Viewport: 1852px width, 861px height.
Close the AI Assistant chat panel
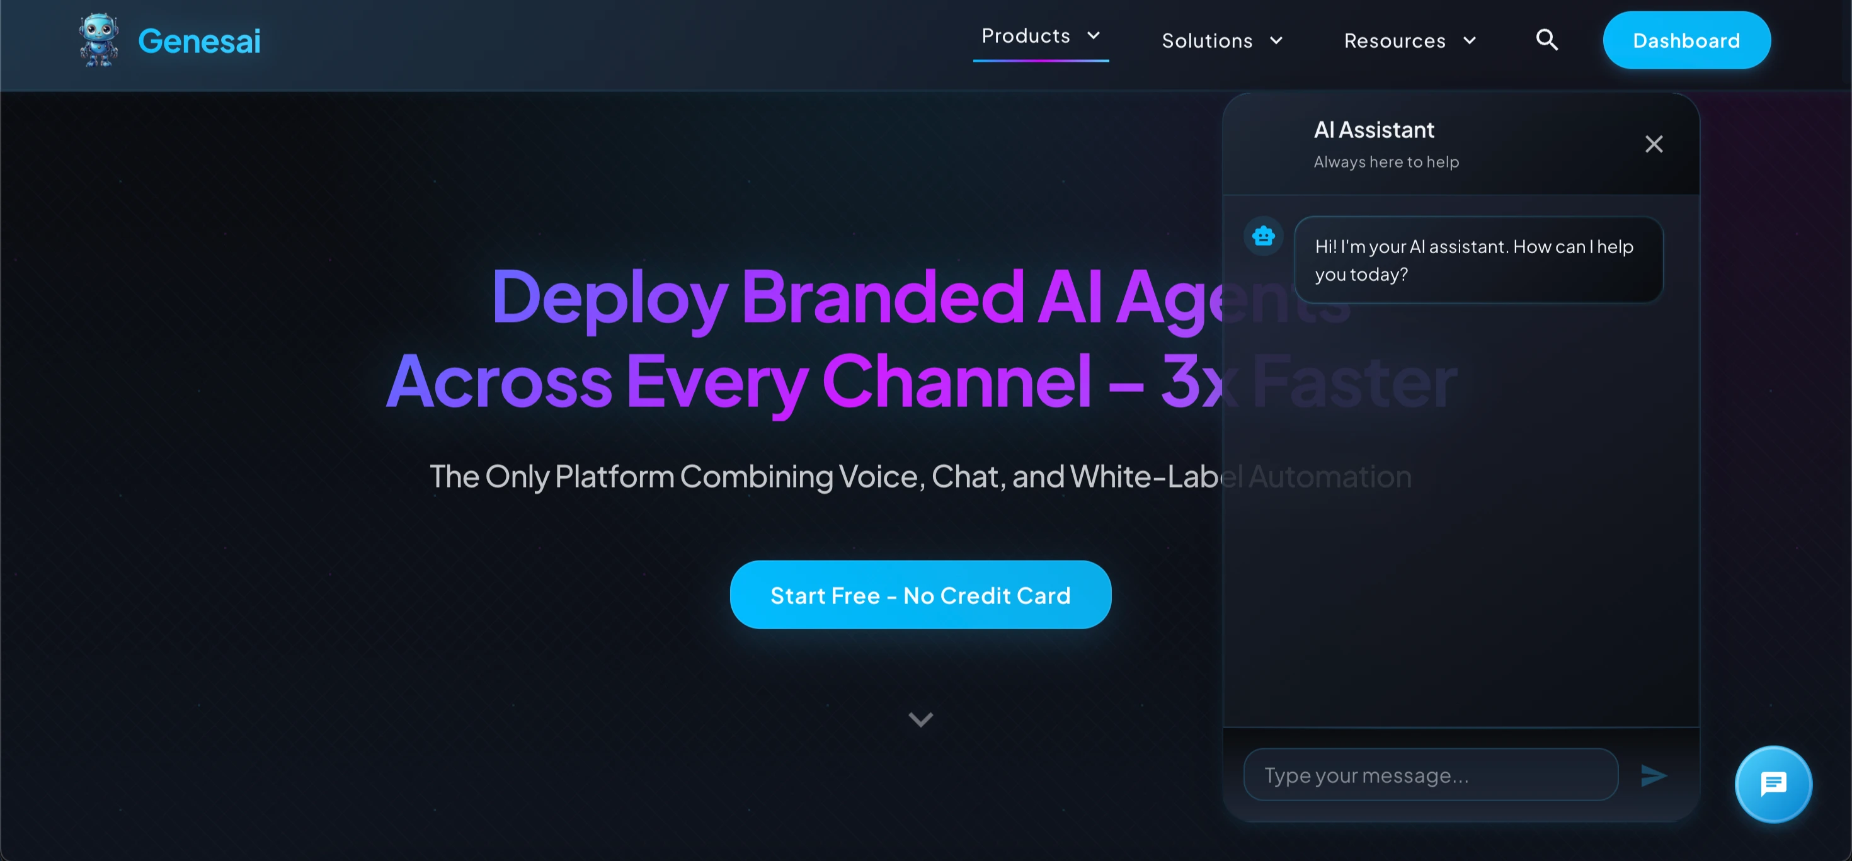(x=1654, y=144)
